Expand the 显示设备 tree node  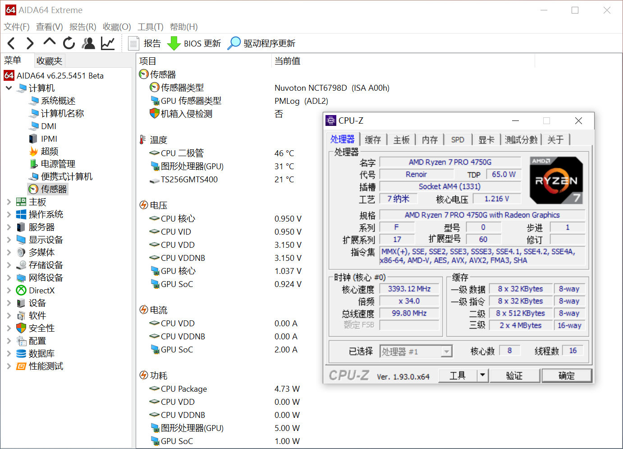[9, 240]
